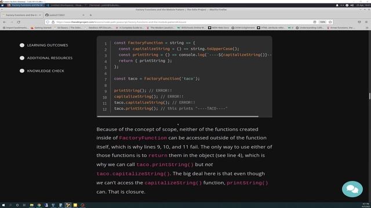Open the notification bell in top panel
The image size is (371, 208).
tap(337, 5)
